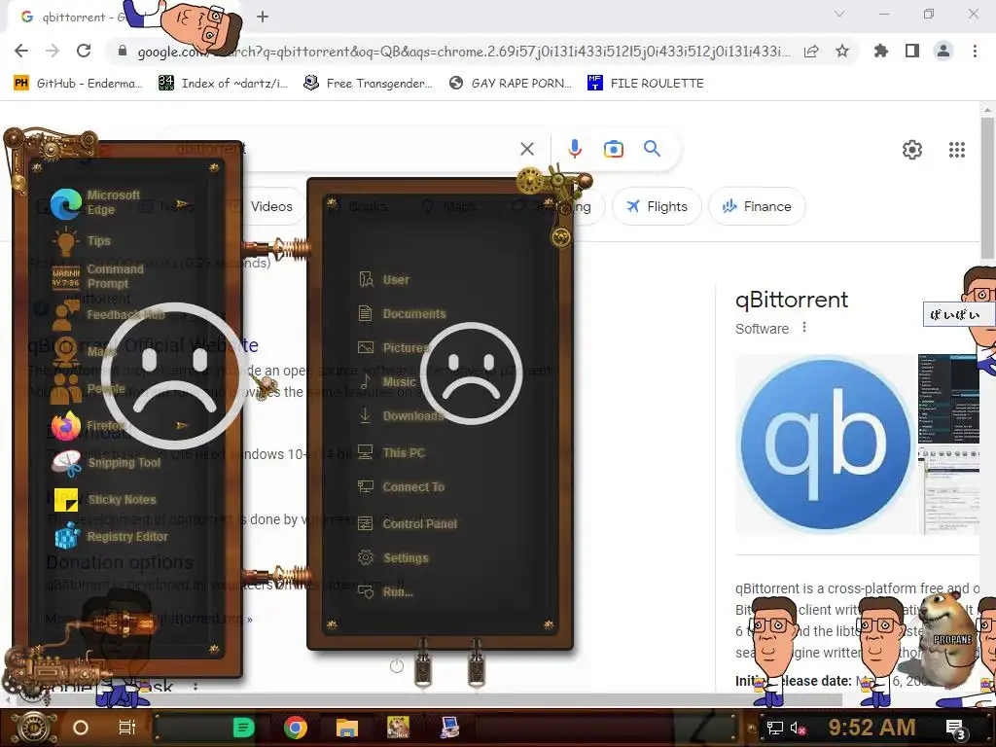Open the notification center icon

click(x=956, y=729)
